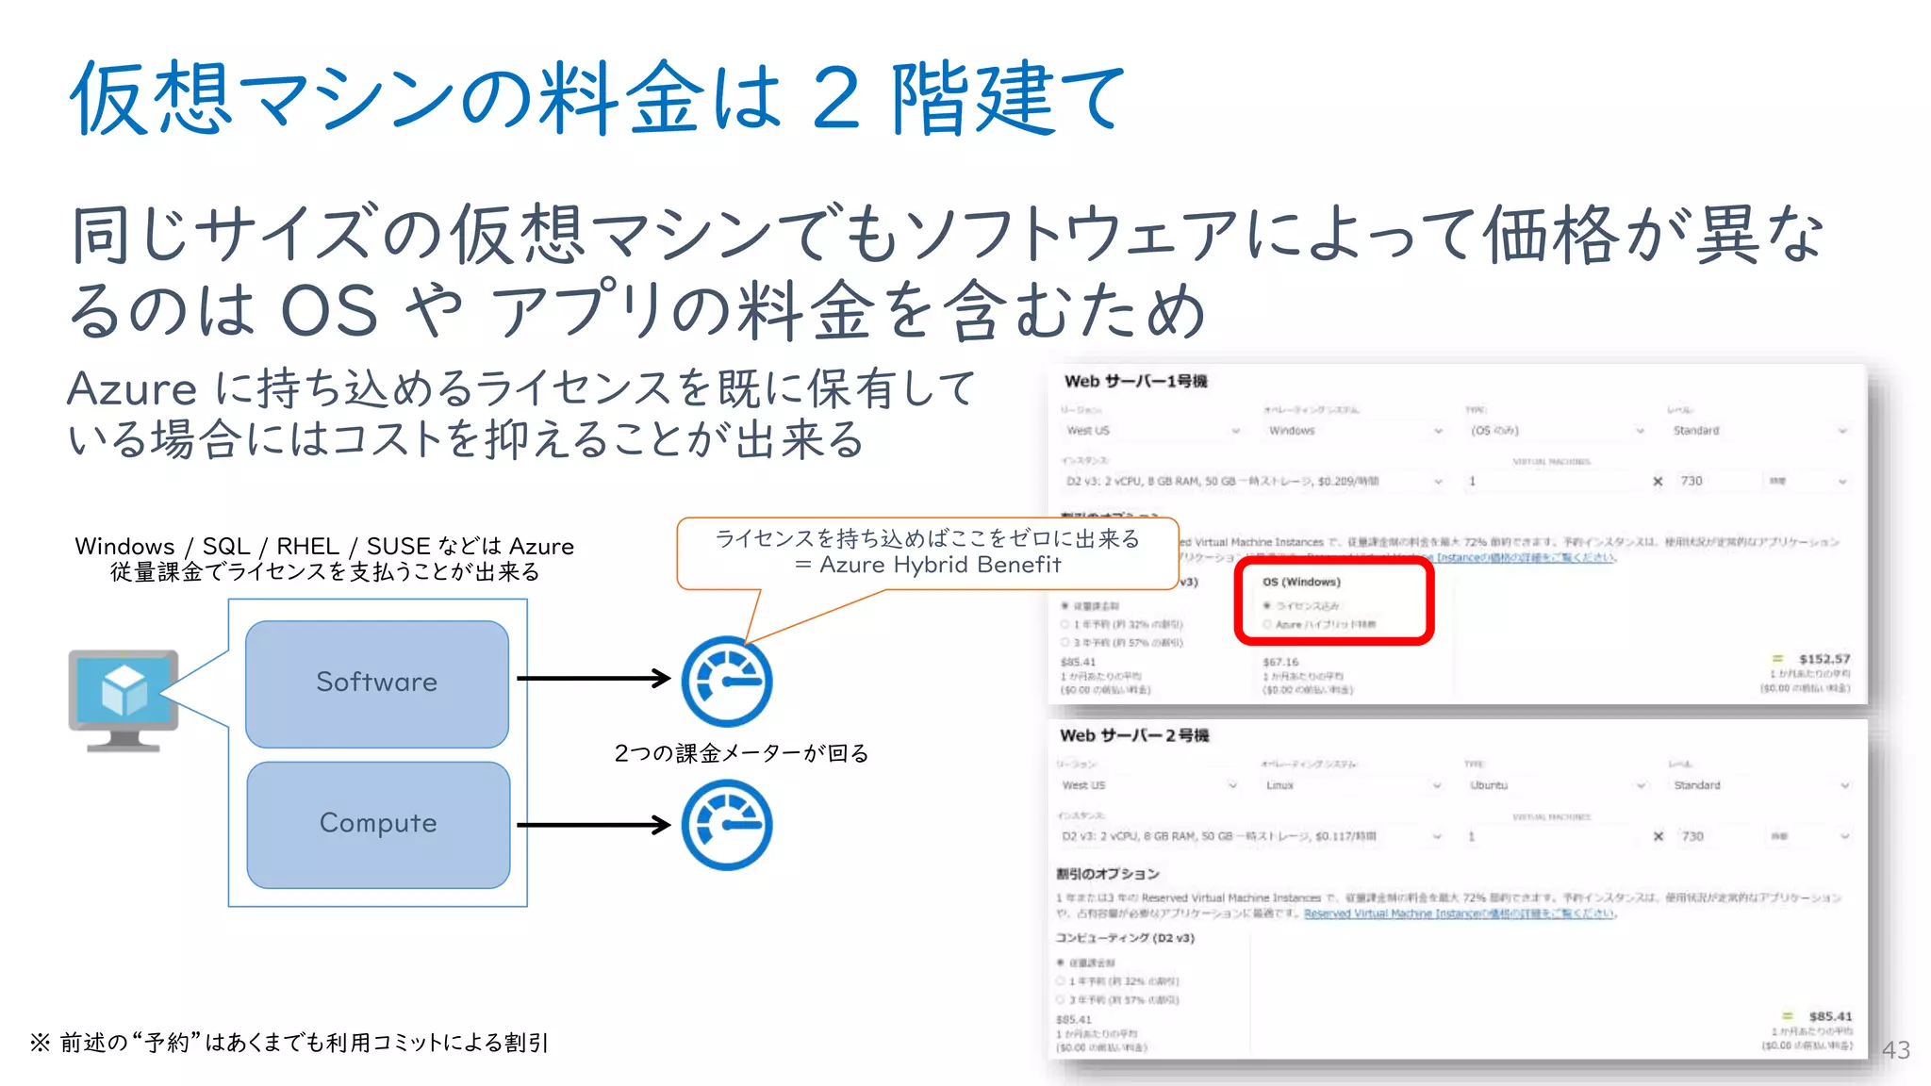The image size is (1931, 1086).
Task: Select the license-included radio under OS (Windows)
Action: 1267,605
